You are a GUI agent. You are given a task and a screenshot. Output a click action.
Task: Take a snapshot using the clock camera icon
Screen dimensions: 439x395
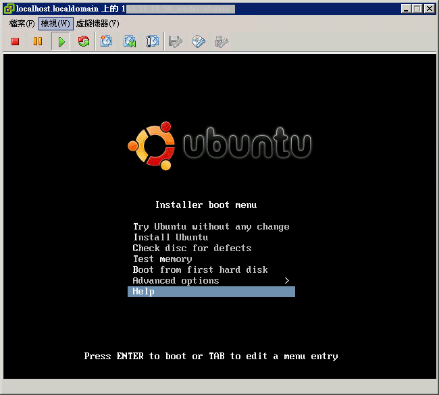point(107,41)
